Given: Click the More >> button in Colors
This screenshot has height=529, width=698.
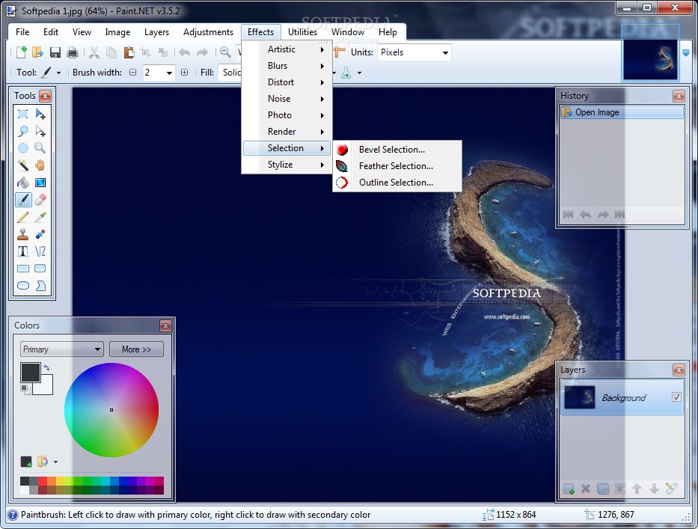Looking at the screenshot, I should tap(136, 349).
